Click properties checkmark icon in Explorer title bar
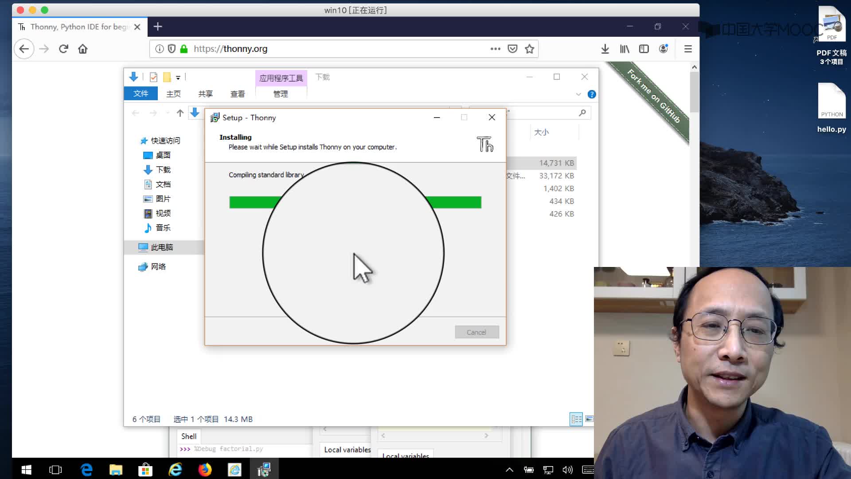Image resolution: width=851 pixels, height=479 pixels. [x=153, y=77]
